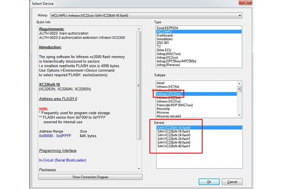Choose Atmel subtype
283x189 pixels.
(x=196, y=83)
